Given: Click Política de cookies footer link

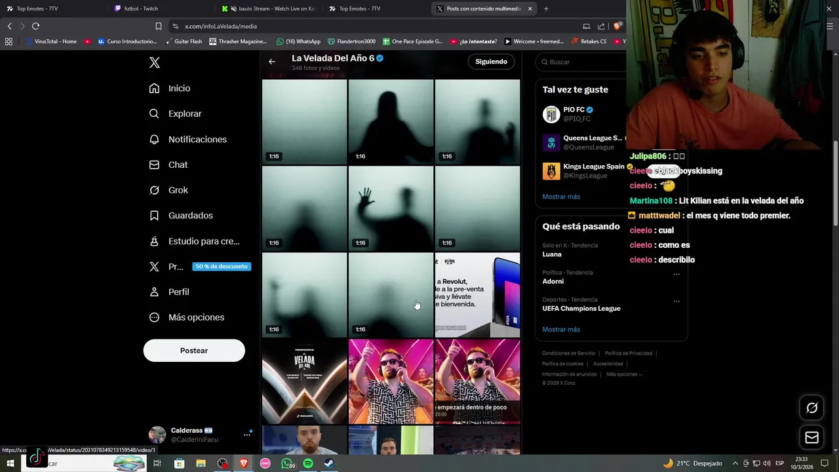Looking at the screenshot, I should click(562, 364).
